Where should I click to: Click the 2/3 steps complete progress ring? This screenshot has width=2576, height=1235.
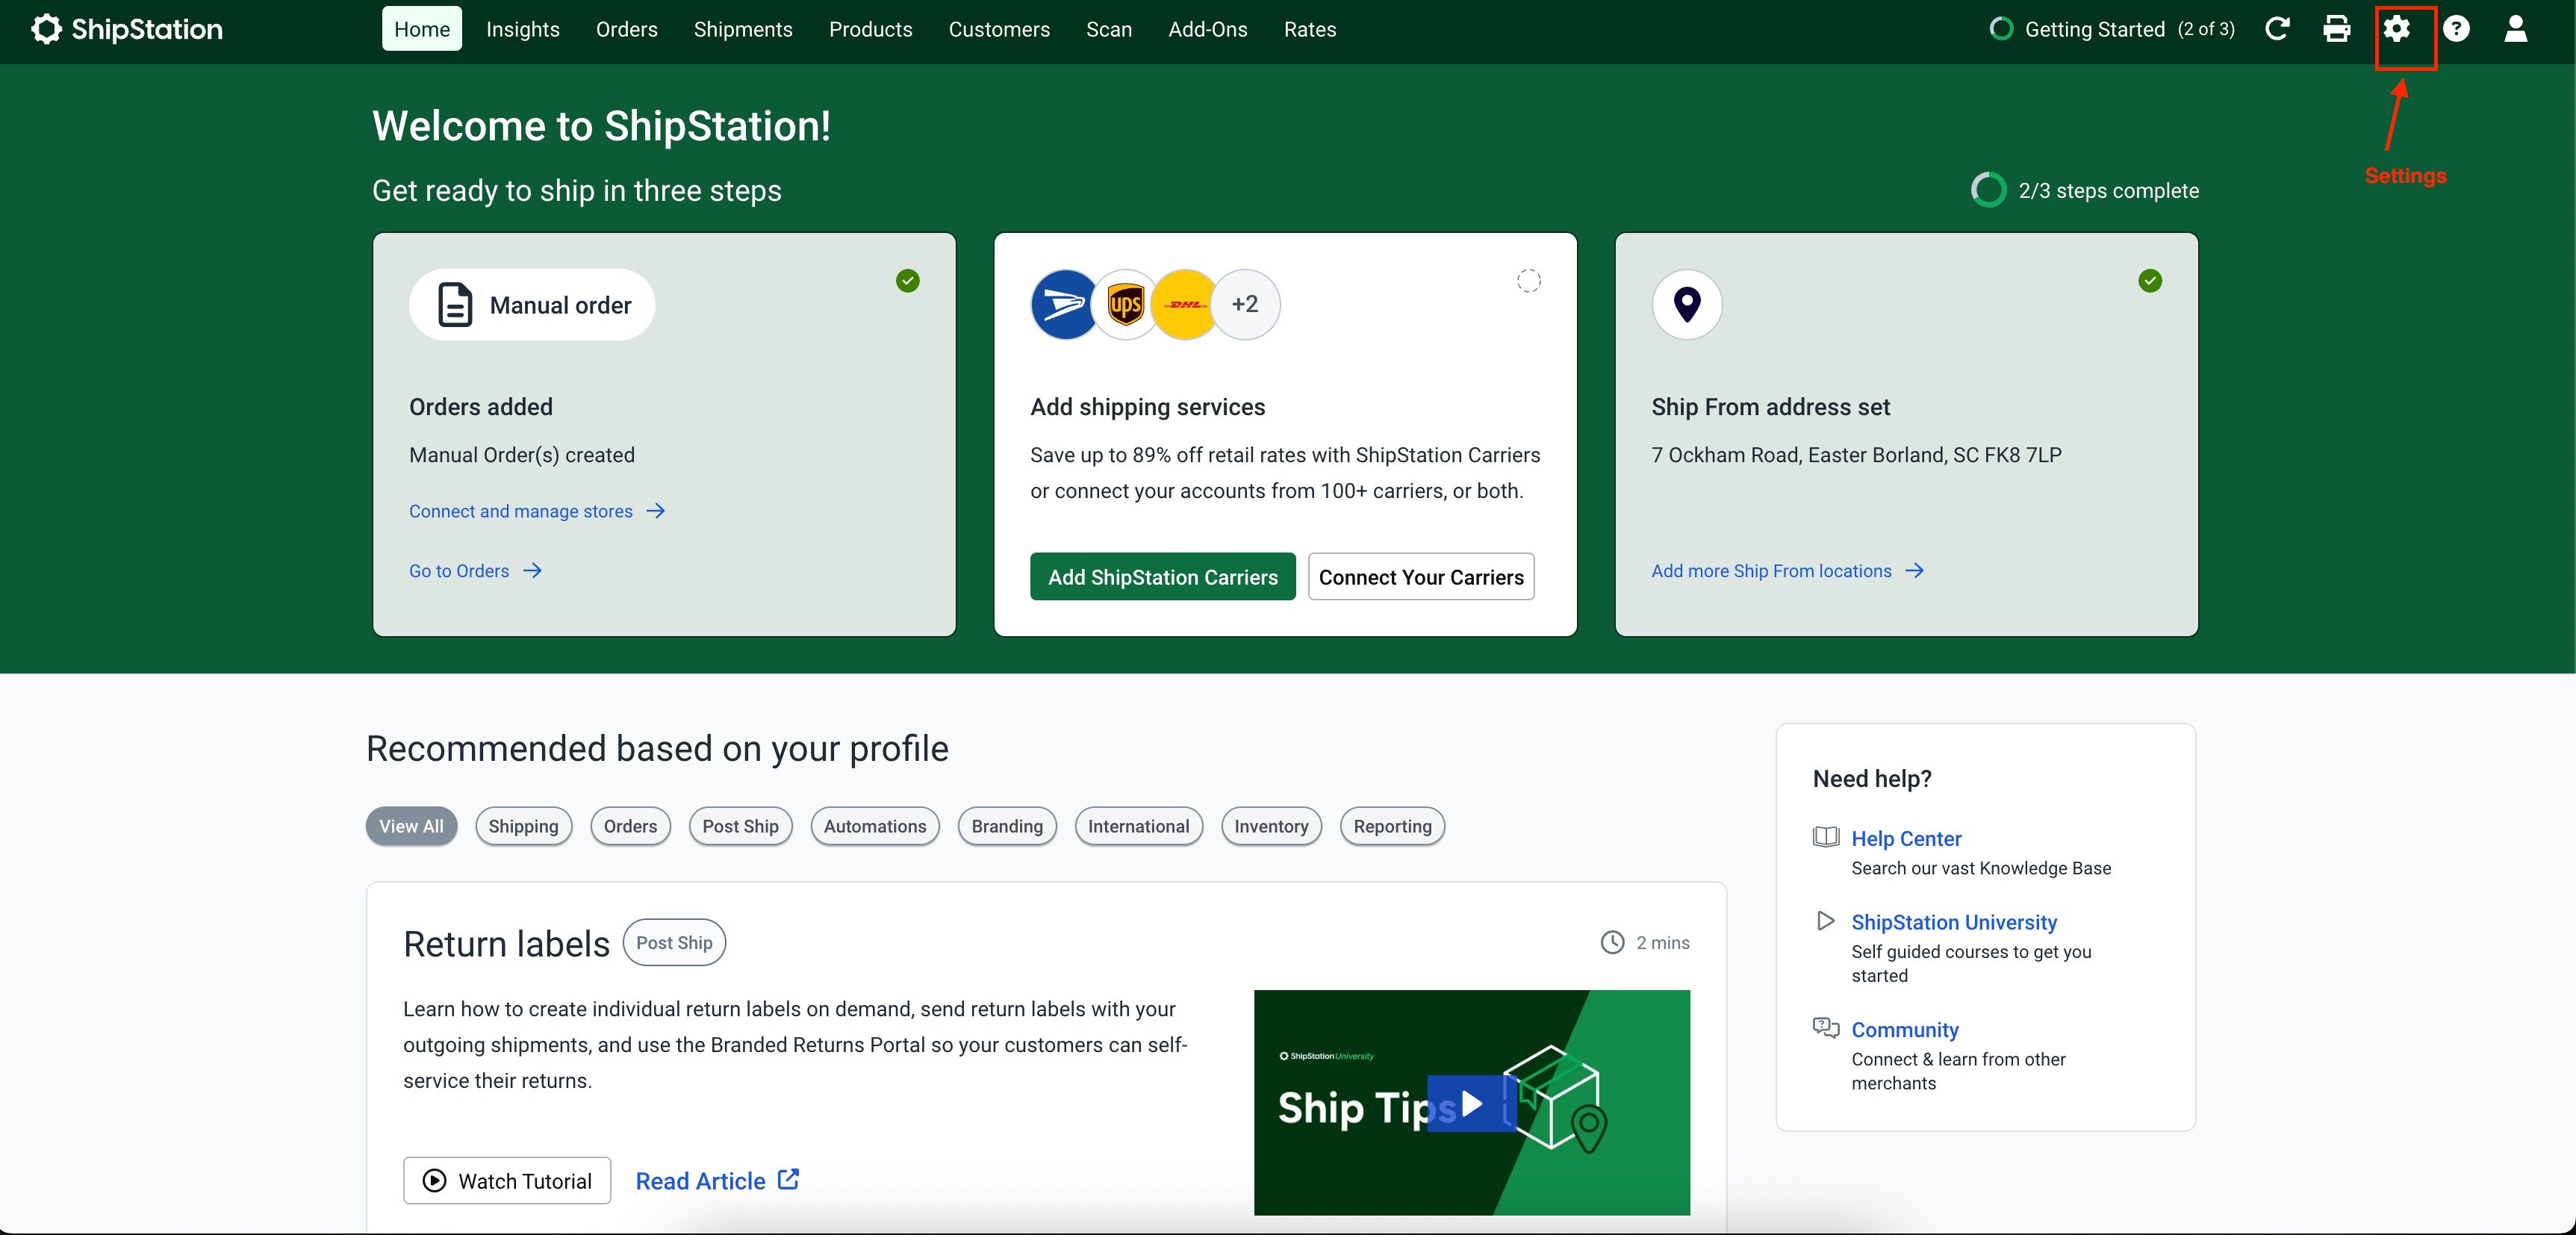[x=1988, y=190]
